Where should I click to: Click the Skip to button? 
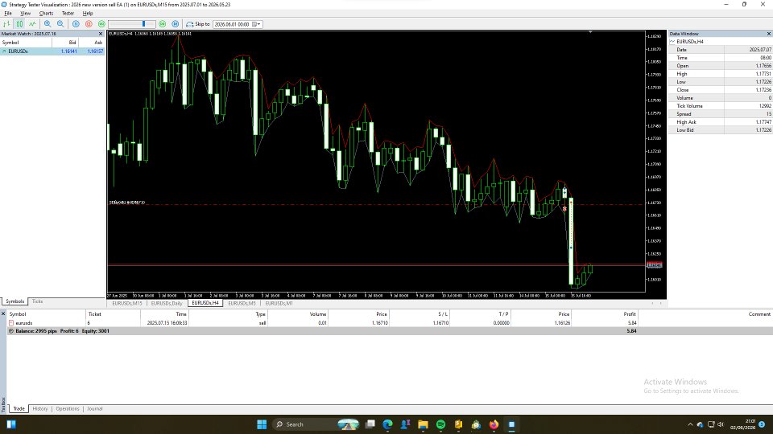(x=198, y=23)
